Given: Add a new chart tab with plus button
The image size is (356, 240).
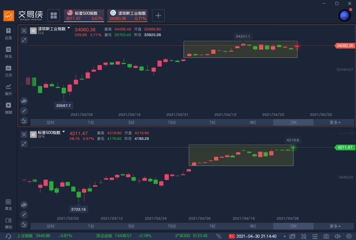Looking at the screenshot, I should [158, 15].
